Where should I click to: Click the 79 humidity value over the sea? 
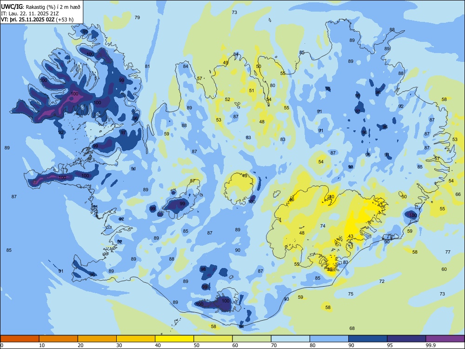pos(137,18)
